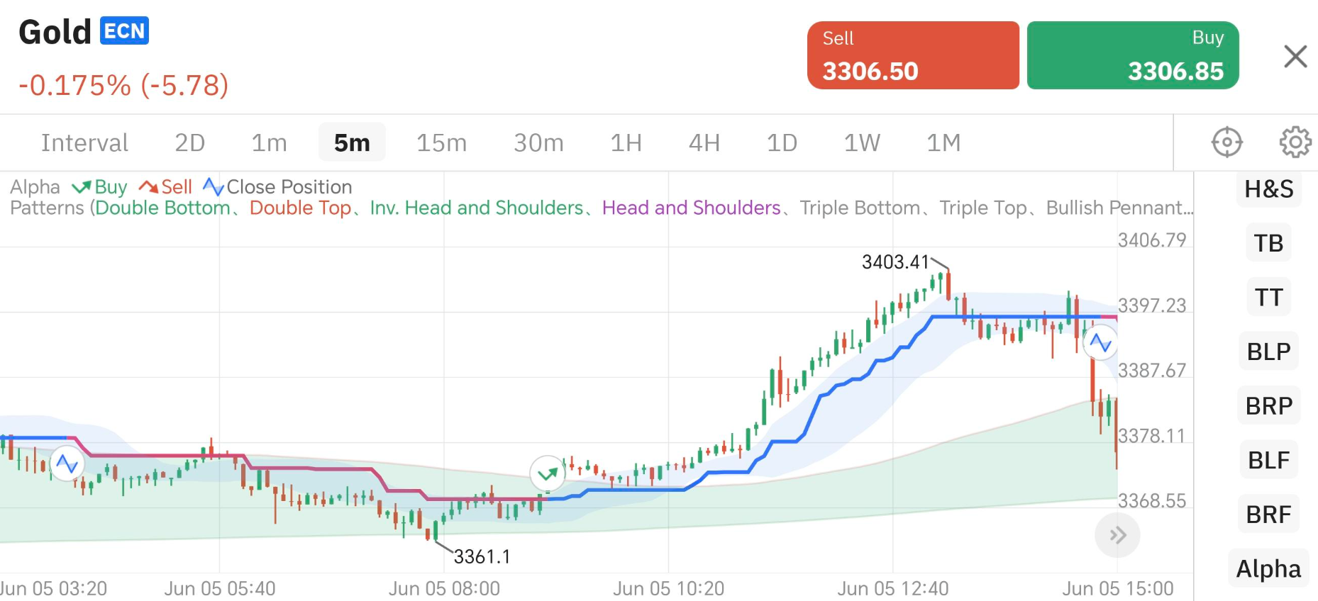This screenshot has width=1318, height=601.
Task: Click the 3403.41 high price label
Action: click(x=895, y=262)
